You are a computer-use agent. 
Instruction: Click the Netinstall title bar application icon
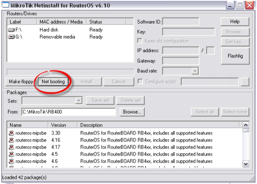tap(5, 5)
